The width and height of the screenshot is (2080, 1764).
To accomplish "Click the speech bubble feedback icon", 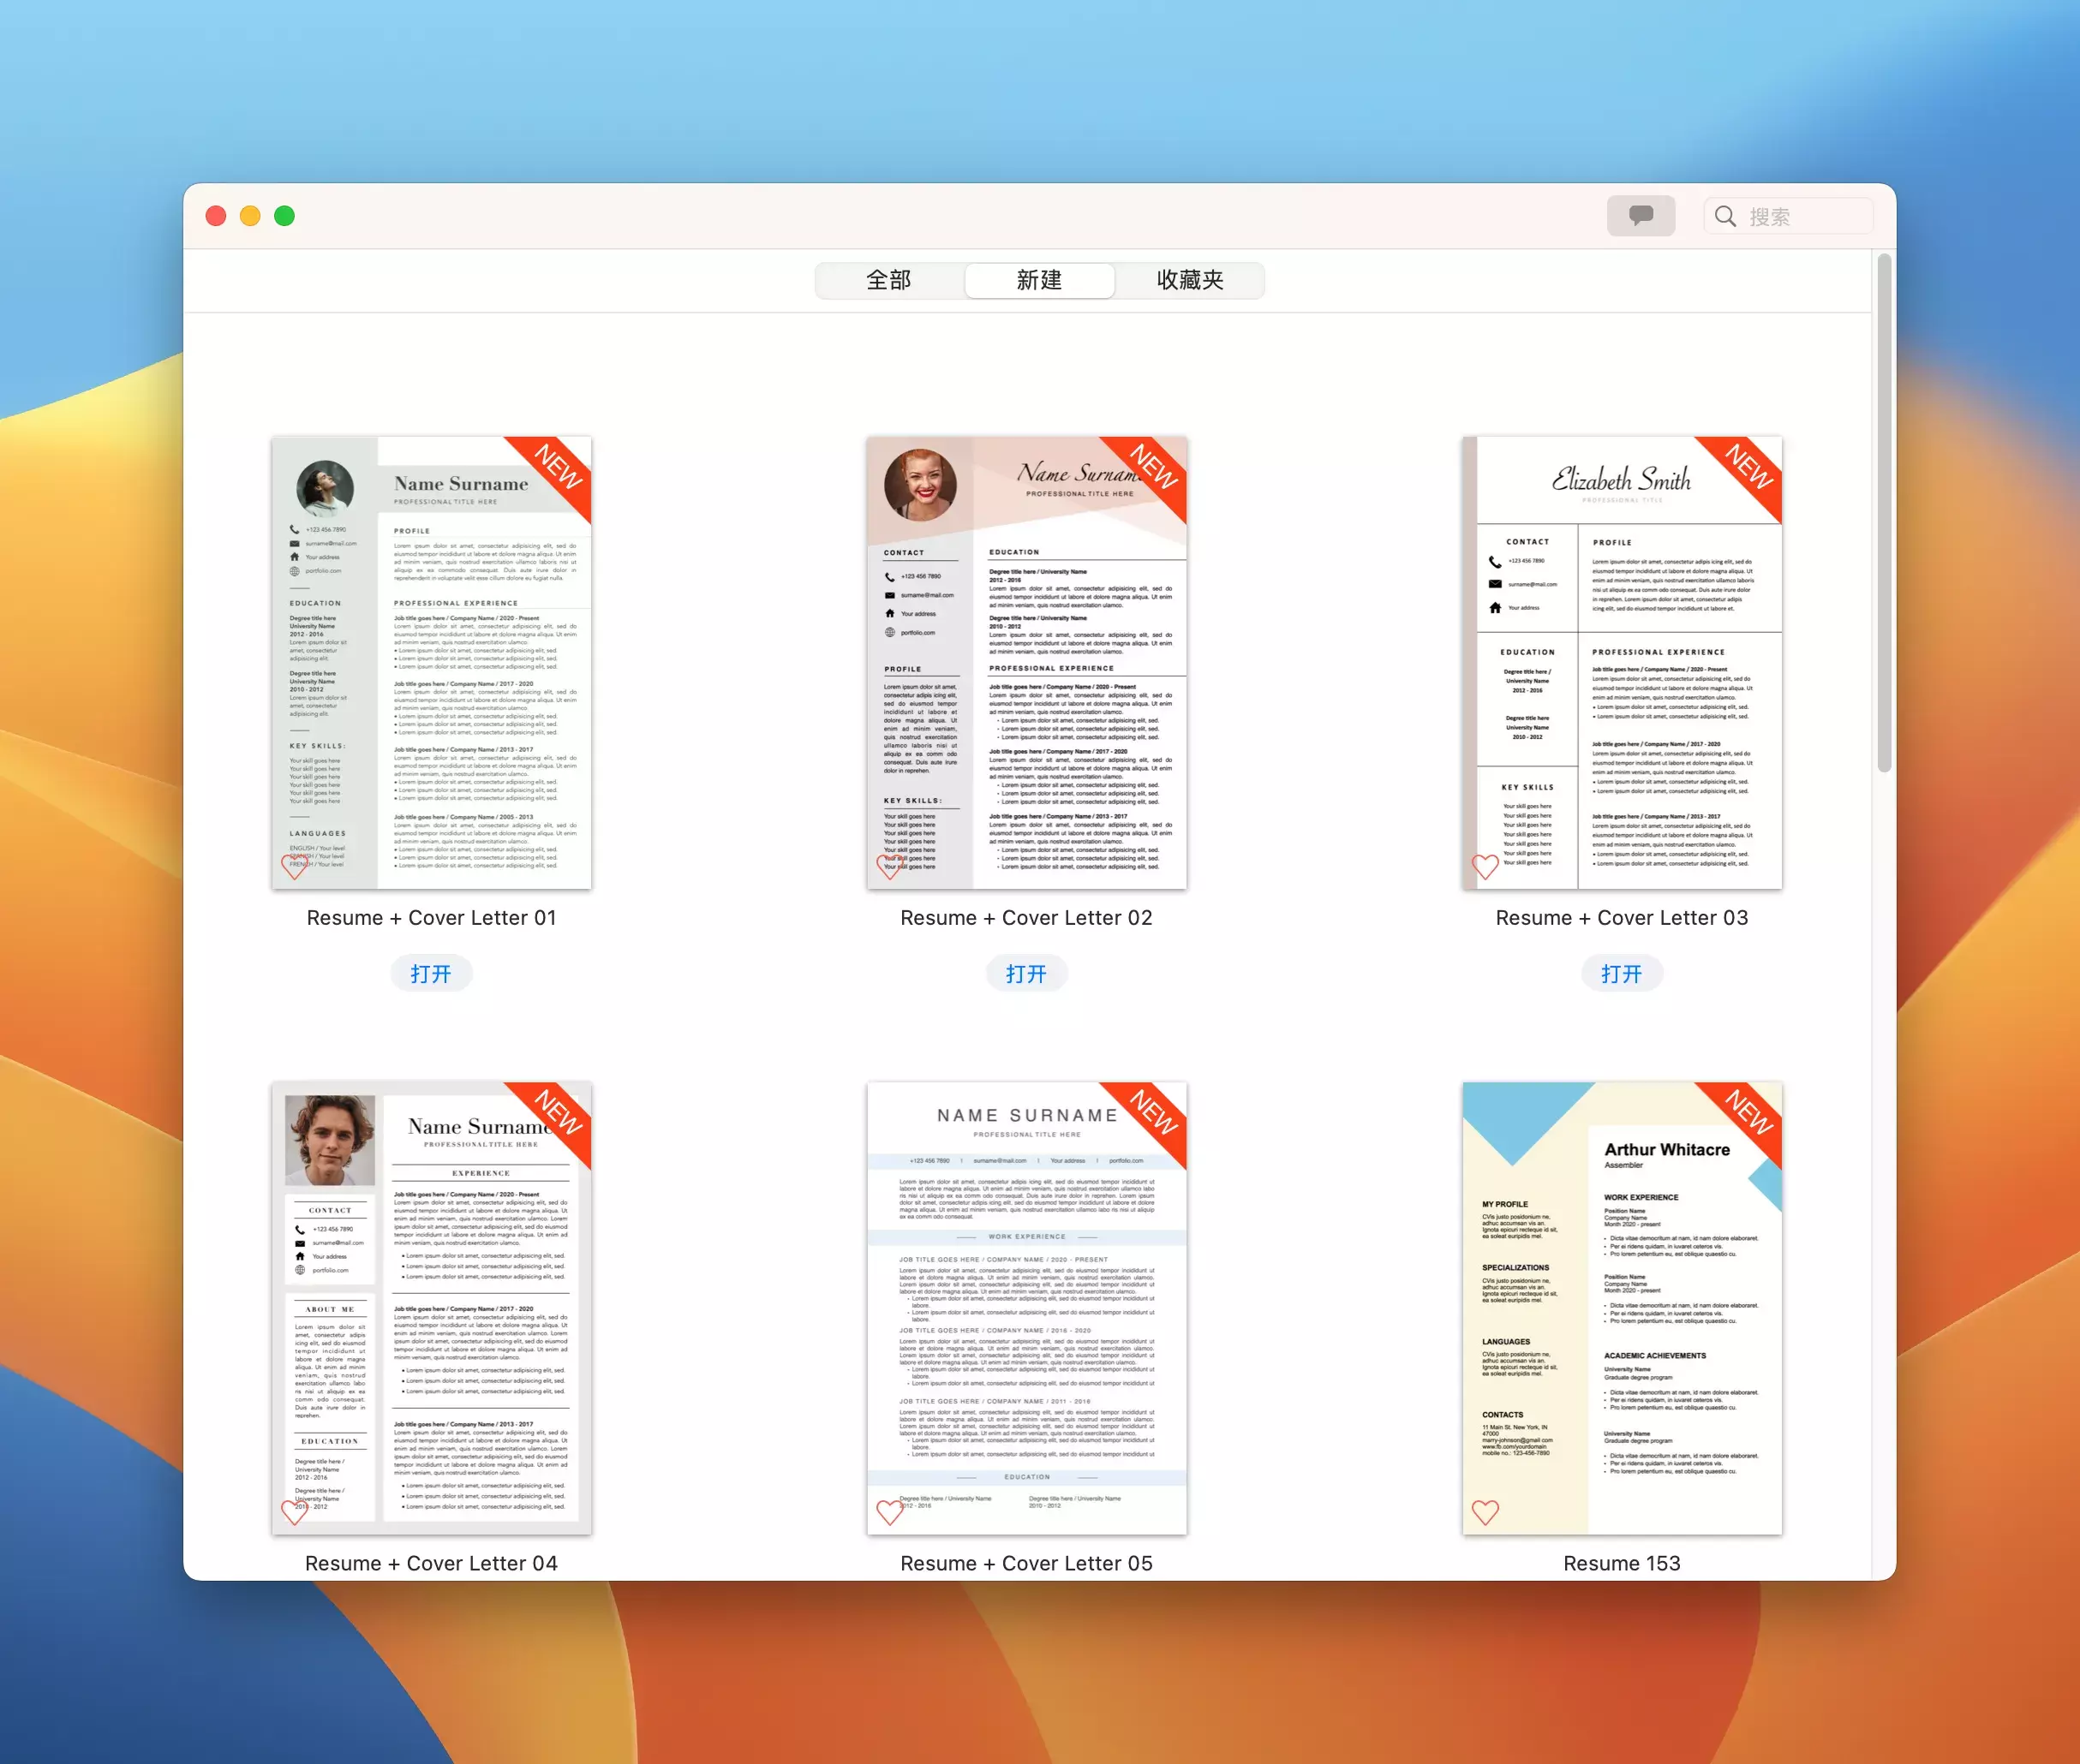I will click(x=1640, y=216).
